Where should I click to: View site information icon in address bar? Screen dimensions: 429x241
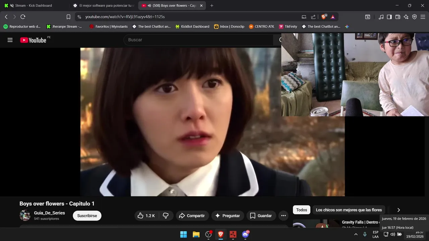click(x=79, y=17)
